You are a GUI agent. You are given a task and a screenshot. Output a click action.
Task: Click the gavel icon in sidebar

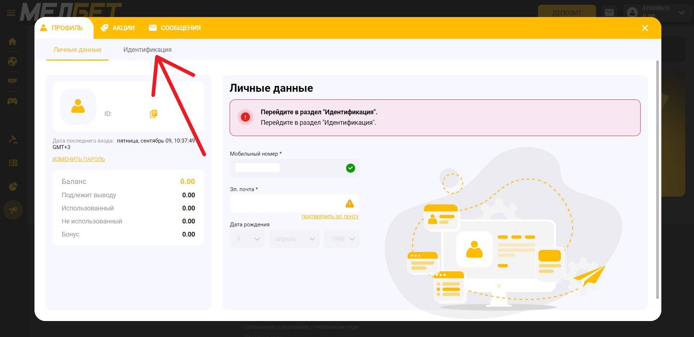click(13, 140)
